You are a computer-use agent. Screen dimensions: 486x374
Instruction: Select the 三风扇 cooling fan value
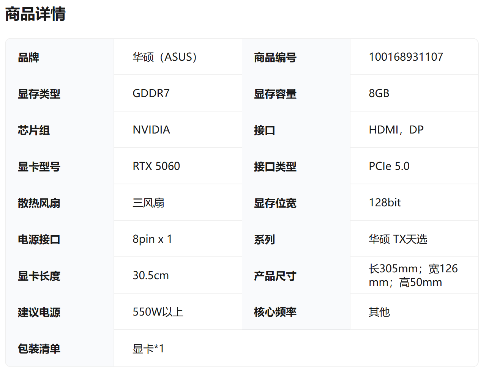148,203
